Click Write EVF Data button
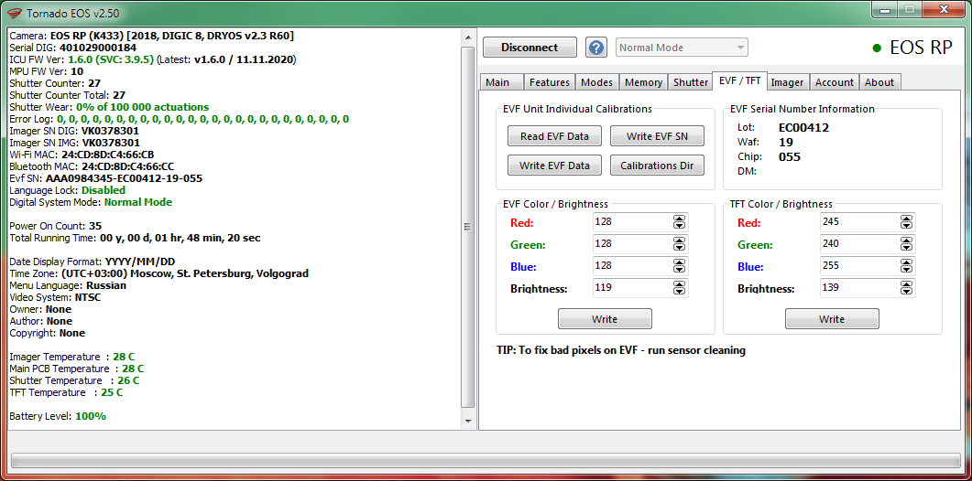The image size is (972, 481). coord(554,166)
